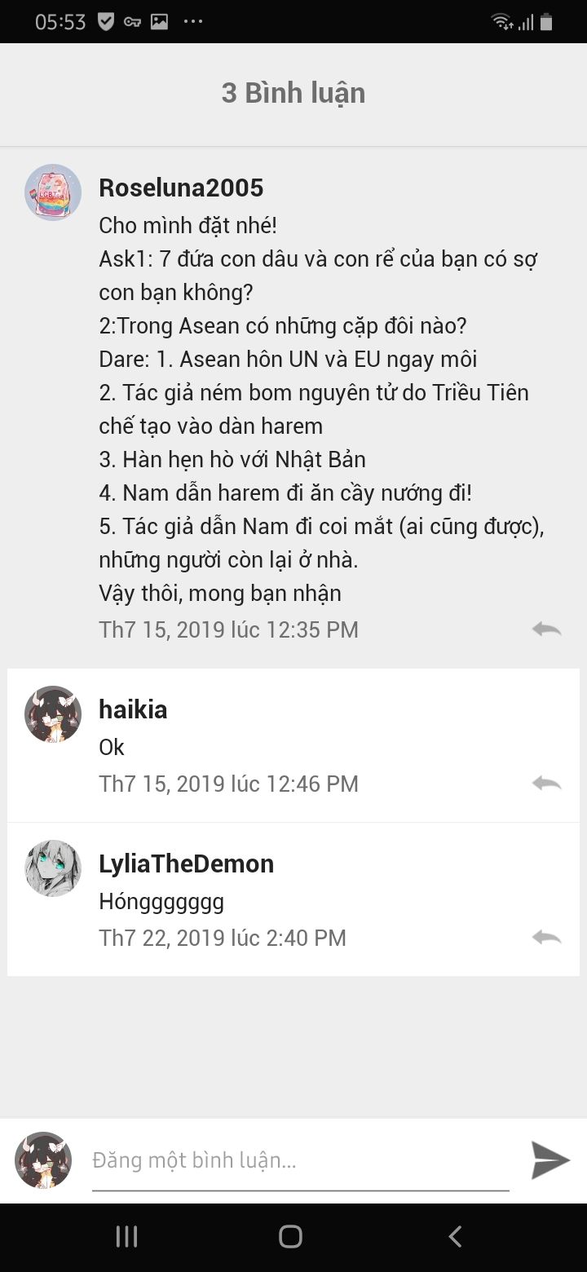Open the Roseluna2005 username link
This screenshot has width=587, height=1272.
[x=181, y=188]
